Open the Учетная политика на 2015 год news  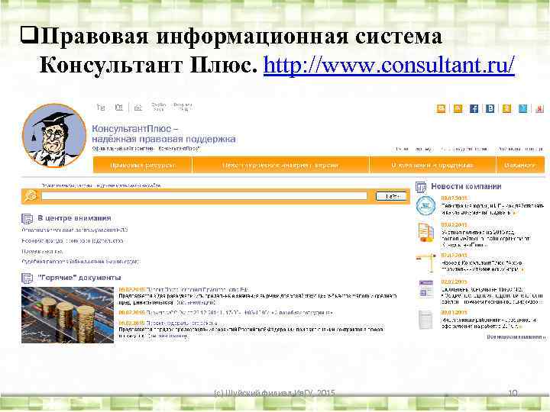click(x=486, y=238)
